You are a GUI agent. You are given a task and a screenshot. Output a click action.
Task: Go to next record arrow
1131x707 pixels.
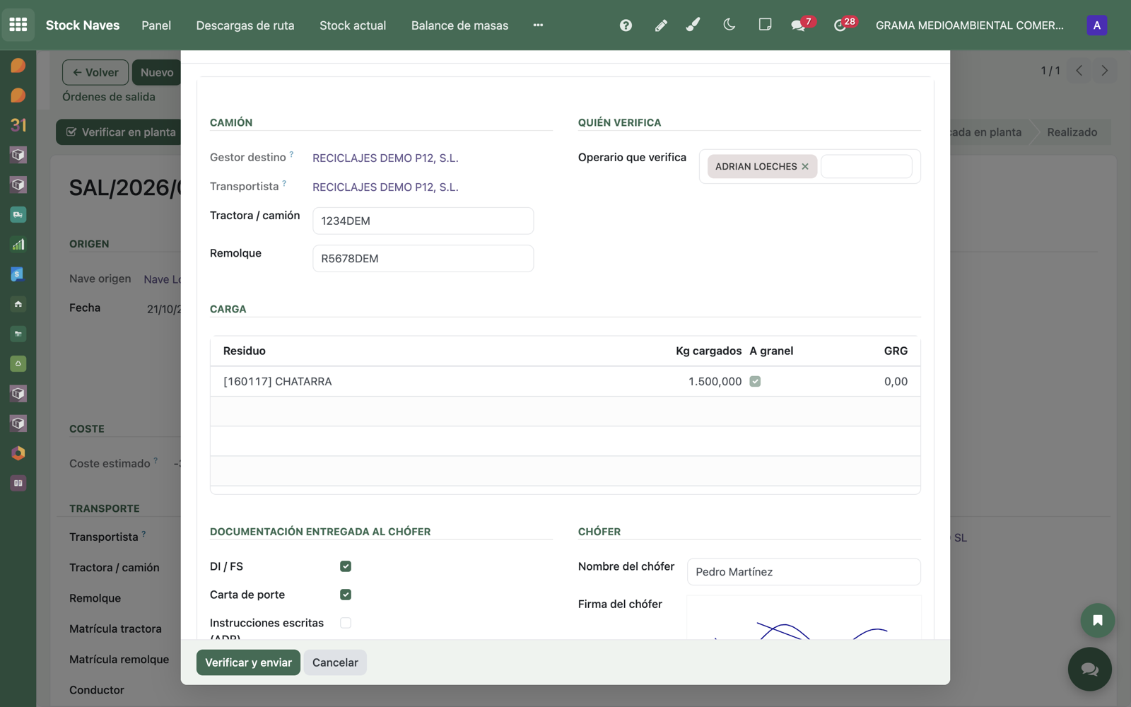click(x=1104, y=71)
